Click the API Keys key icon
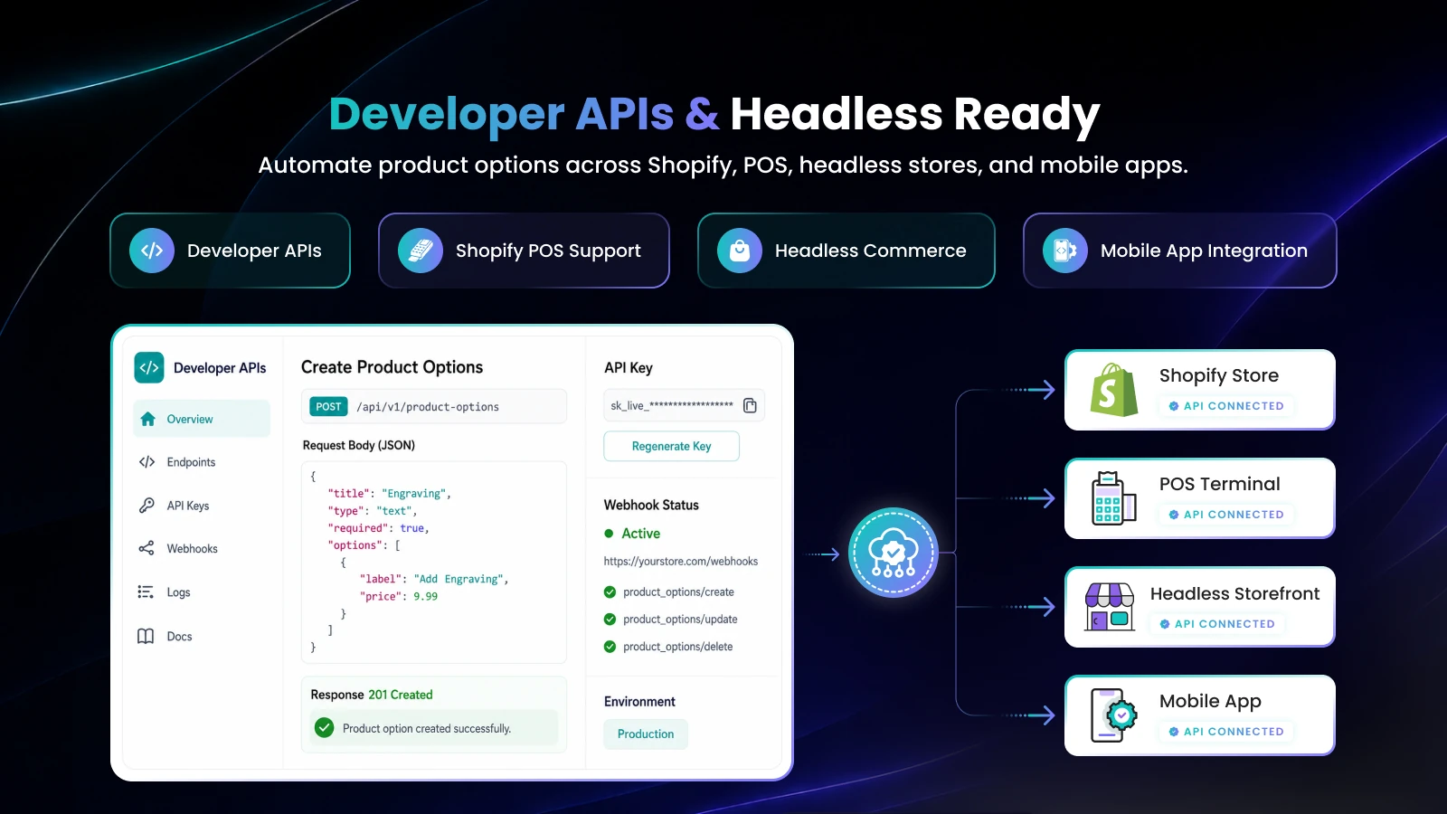Viewport: 1447px width, 814px height. 147,506
